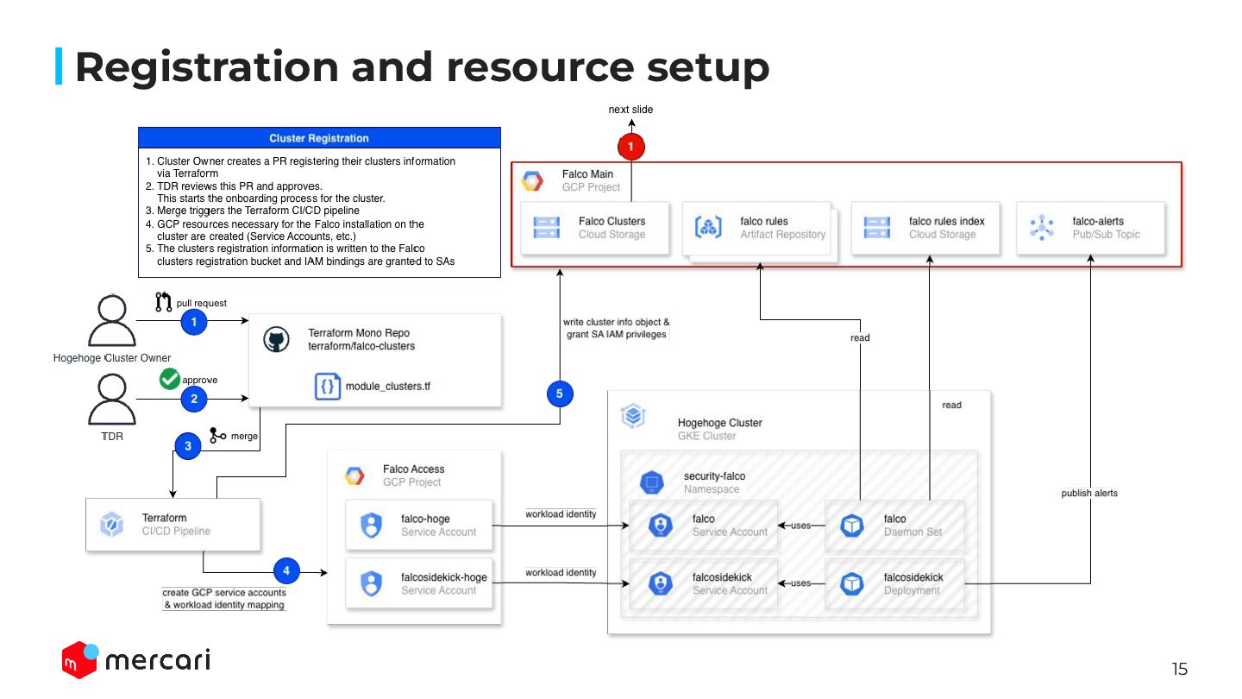Click 'falco rules index' text
Image resolution: width=1242 pixels, height=699 pixels.
pyautogui.click(x=947, y=222)
